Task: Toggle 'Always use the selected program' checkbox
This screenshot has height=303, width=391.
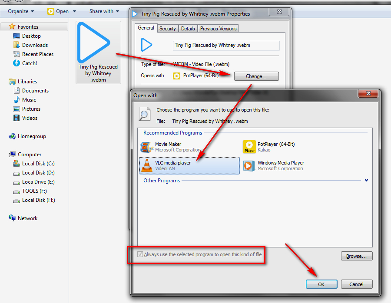Action: (x=140, y=254)
